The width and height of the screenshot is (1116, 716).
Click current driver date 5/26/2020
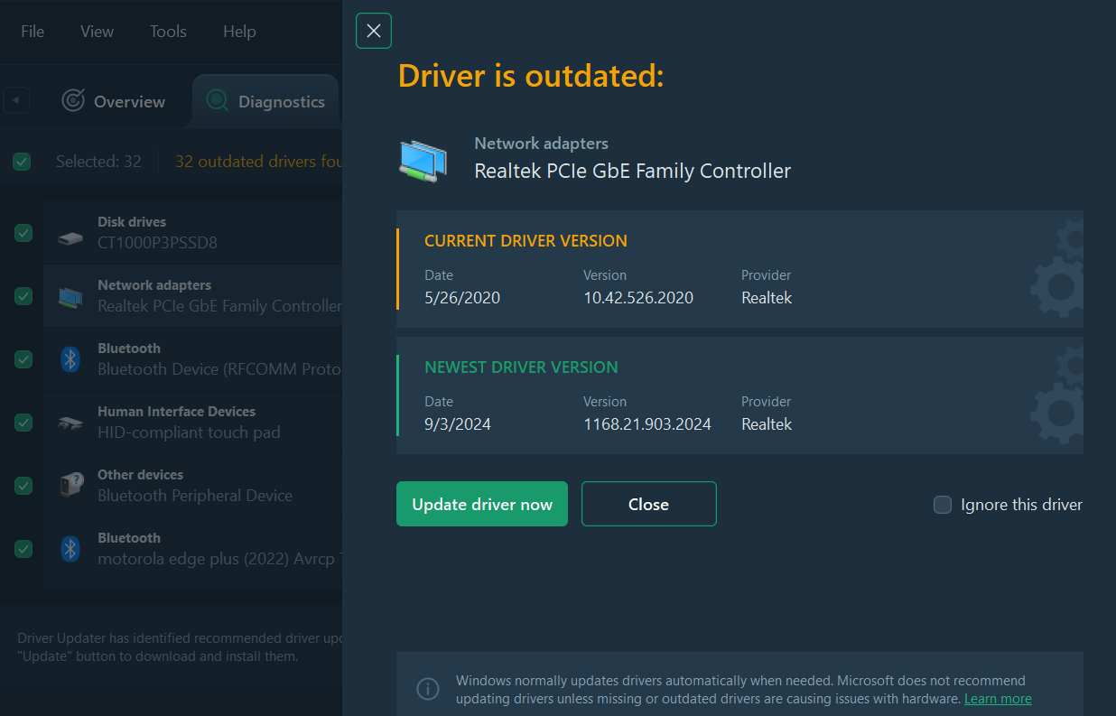click(462, 297)
